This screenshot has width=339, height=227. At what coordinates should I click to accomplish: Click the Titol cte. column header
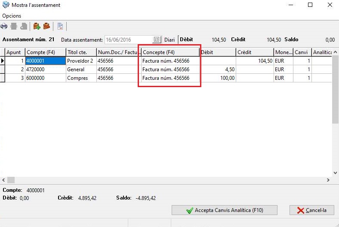pyautogui.click(x=81, y=52)
